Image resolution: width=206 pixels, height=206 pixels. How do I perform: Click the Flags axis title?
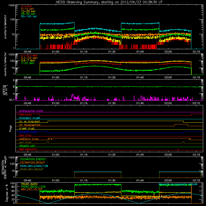(11, 128)
